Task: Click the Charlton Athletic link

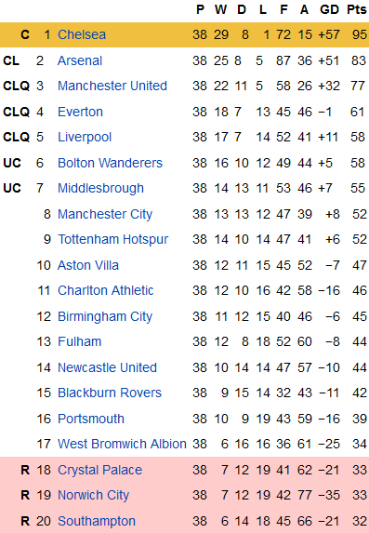Action: click(105, 290)
